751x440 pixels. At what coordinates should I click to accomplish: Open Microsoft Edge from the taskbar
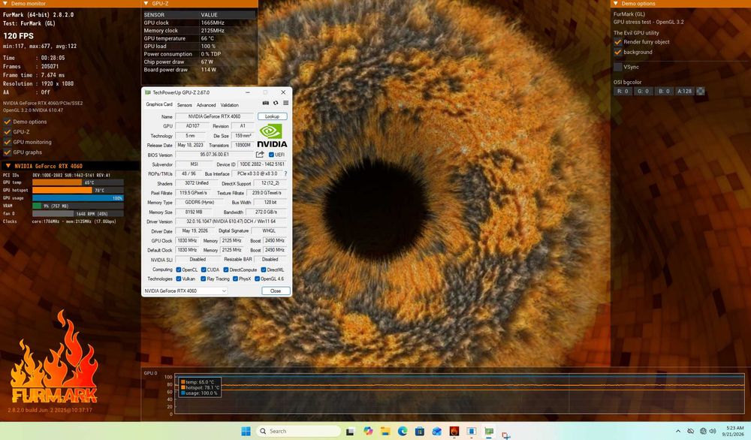(x=403, y=431)
